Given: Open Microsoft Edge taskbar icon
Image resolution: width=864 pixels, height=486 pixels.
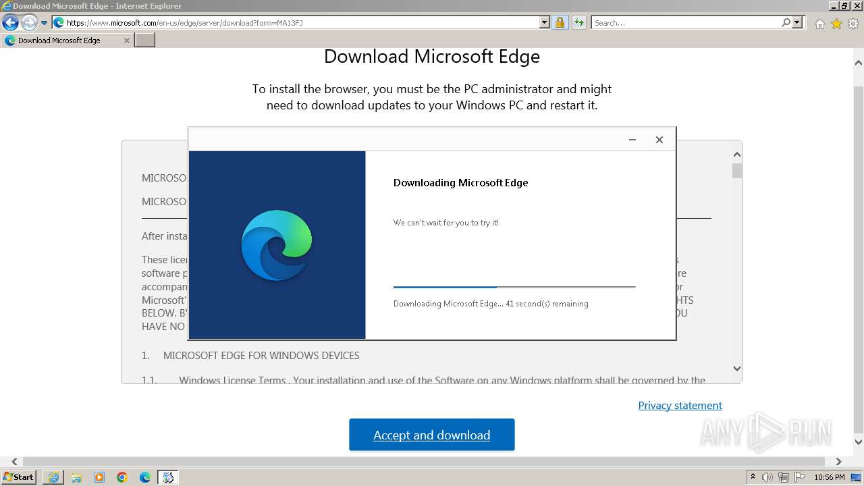Looking at the screenshot, I should pos(145,477).
